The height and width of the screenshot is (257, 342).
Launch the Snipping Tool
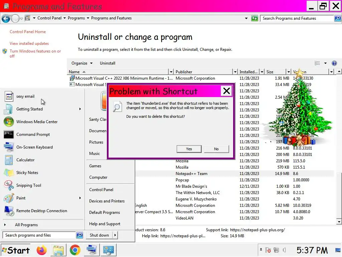(29, 185)
